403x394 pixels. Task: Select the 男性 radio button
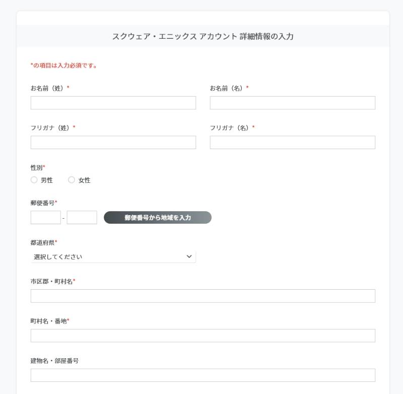pyautogui.click(x=34, y=180)
